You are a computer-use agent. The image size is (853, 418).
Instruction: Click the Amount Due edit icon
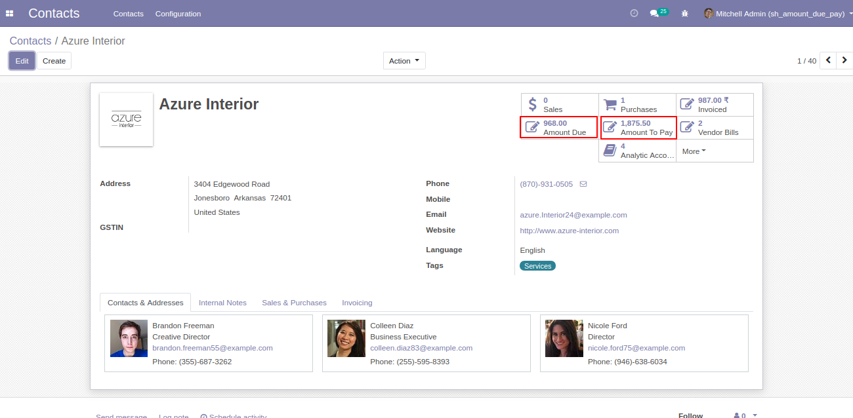pyautogui.click(x=532, y=127)
